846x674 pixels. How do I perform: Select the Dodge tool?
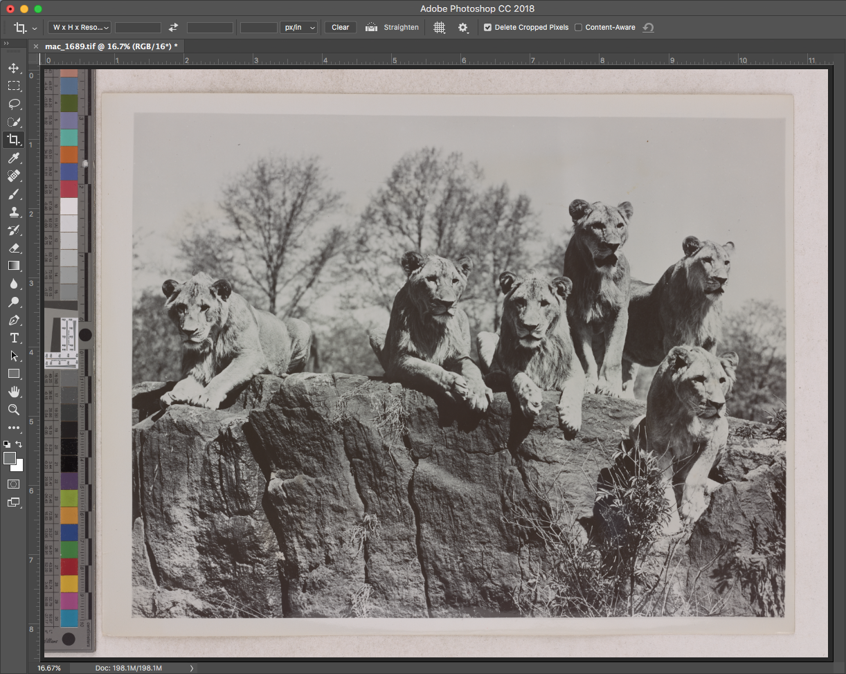13,302
